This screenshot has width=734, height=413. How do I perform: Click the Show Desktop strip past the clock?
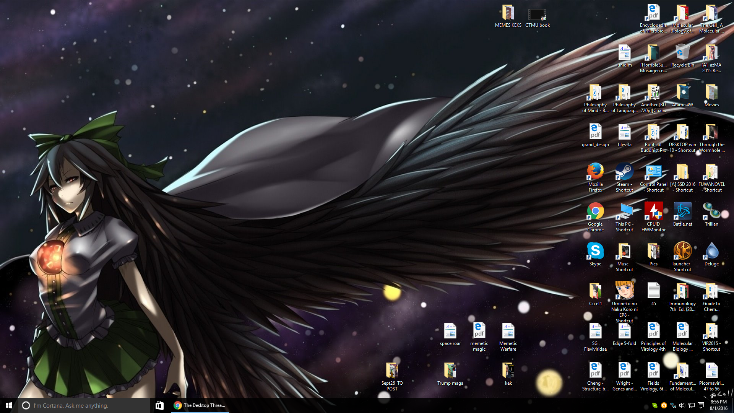[x=732, y=405]
